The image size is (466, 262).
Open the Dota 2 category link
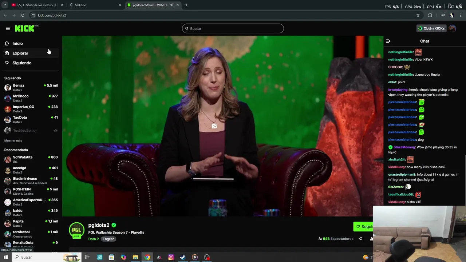click(93, 239)
